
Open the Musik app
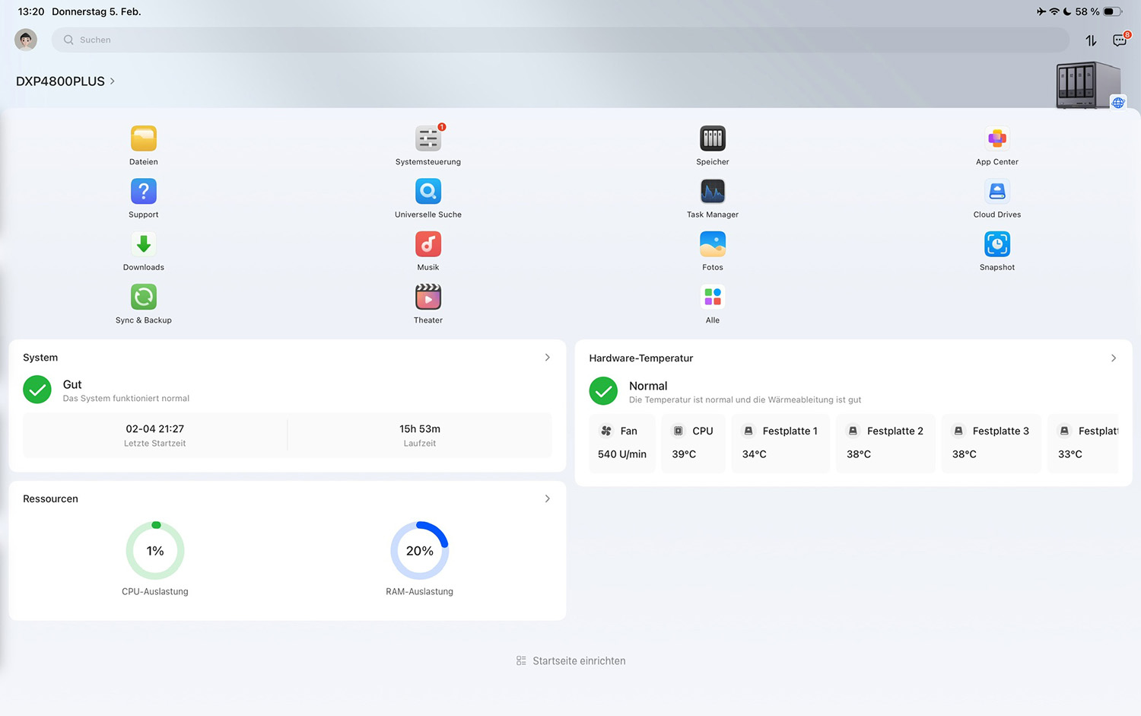coord(427,245)
